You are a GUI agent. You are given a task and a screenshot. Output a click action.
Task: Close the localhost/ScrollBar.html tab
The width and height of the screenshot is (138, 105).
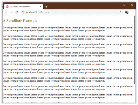(x=40, y=7)
